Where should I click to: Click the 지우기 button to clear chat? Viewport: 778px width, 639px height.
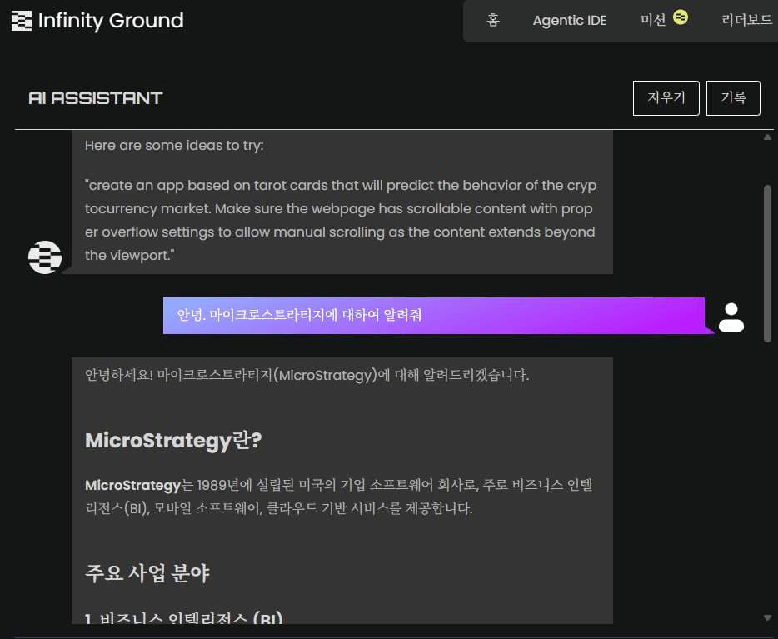(666, 97)
